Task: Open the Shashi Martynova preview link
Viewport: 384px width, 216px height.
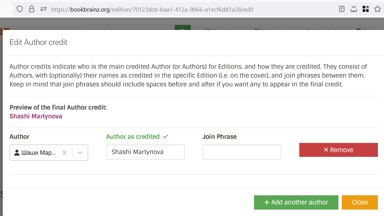Action: point(36,116)
